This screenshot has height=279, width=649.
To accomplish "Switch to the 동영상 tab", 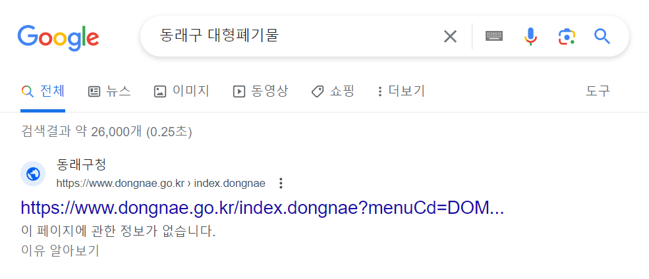I will coord(261,91).
